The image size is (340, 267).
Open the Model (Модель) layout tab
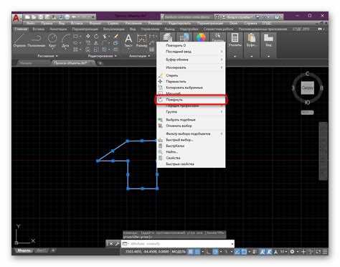coord(24,250)
